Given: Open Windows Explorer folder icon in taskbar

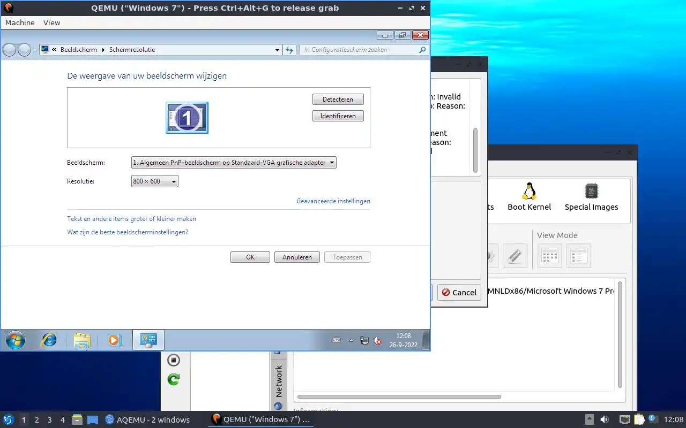Looking at the screenshot, I should click(82, 340).
